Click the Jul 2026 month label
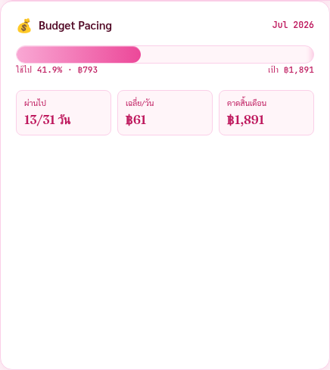The width and height of the screenshot is (330, 370). (x=293, y=25)
